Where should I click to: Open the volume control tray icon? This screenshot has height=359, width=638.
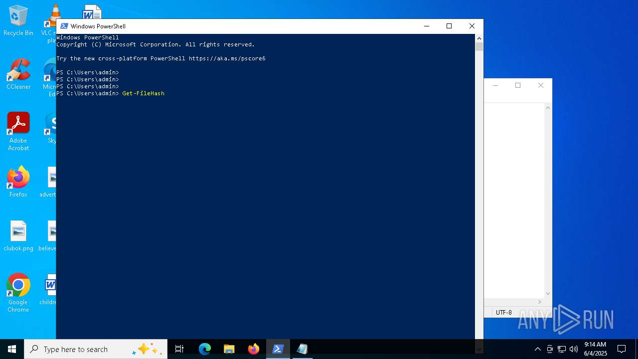coord(574,349)
